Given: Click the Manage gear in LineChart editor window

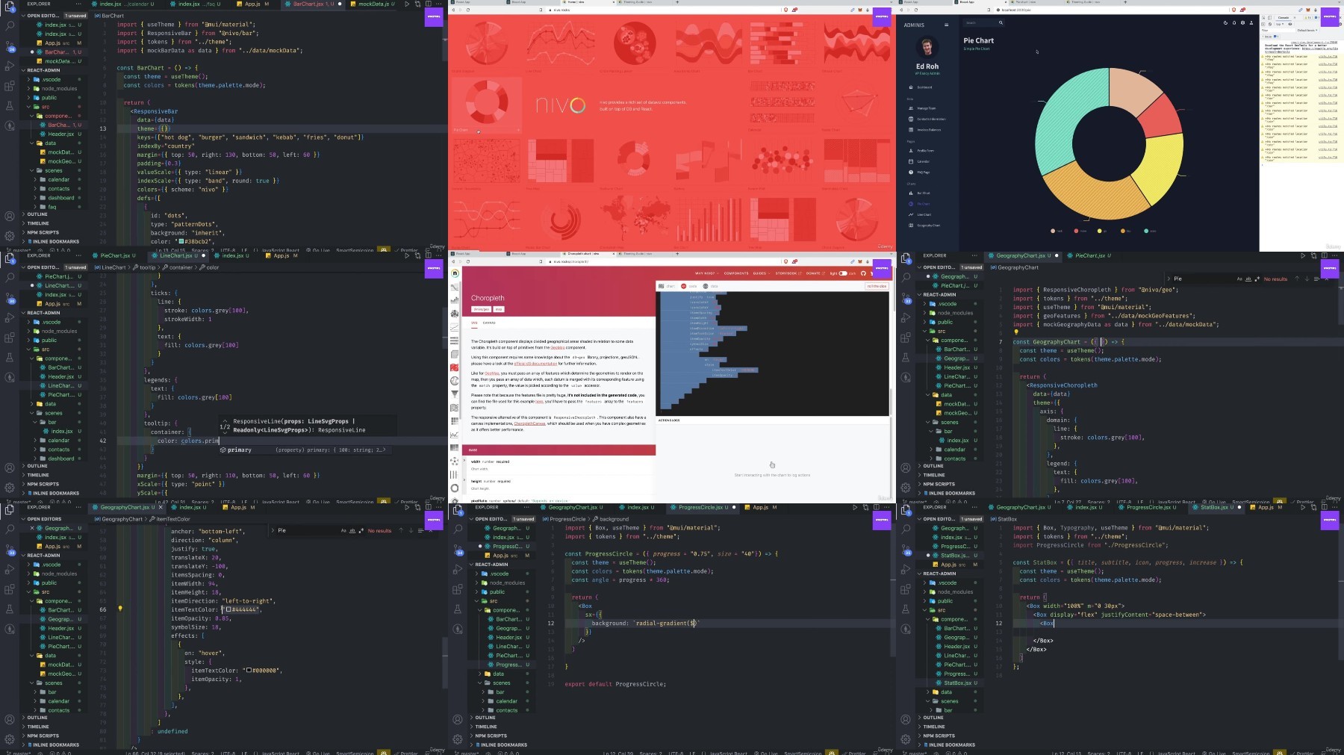Looking at the screenshot, I should pyautogui.click(x=10, y=488).
